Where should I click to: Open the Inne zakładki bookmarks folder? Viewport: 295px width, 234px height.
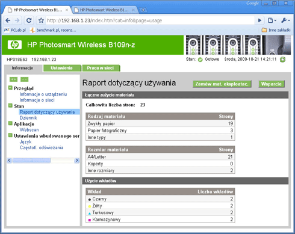(276, 30)
